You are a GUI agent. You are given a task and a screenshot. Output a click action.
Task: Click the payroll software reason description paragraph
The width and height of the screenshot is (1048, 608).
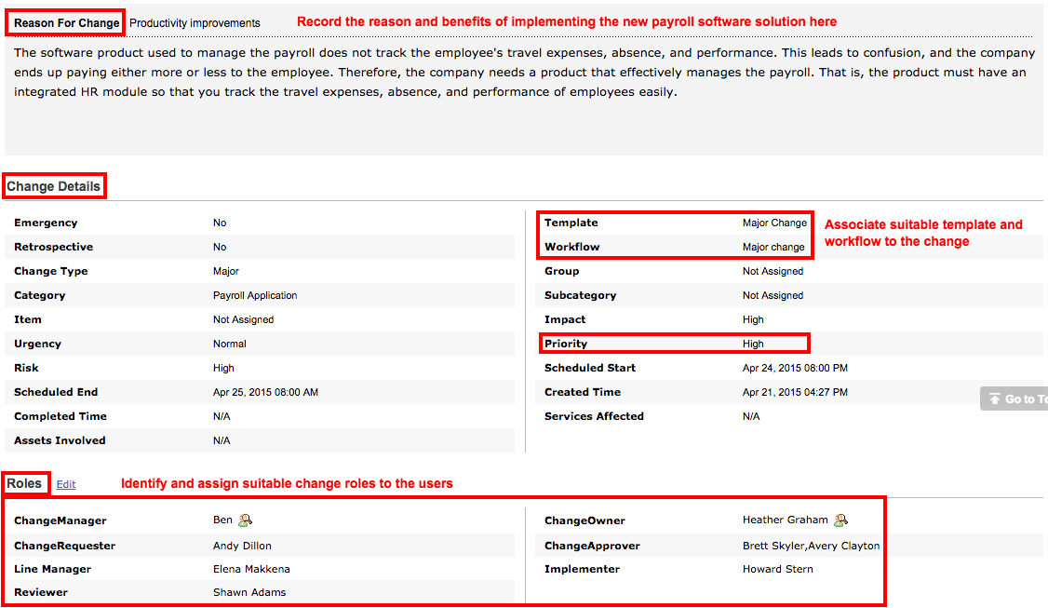[x=524, y=73]
